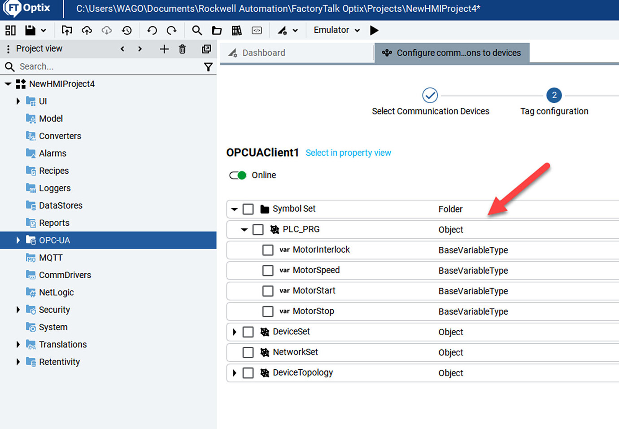Check the PLC_PRG checkbox
Image resolution: width=619 pixels, height=429 pixels.
[258, 229]
